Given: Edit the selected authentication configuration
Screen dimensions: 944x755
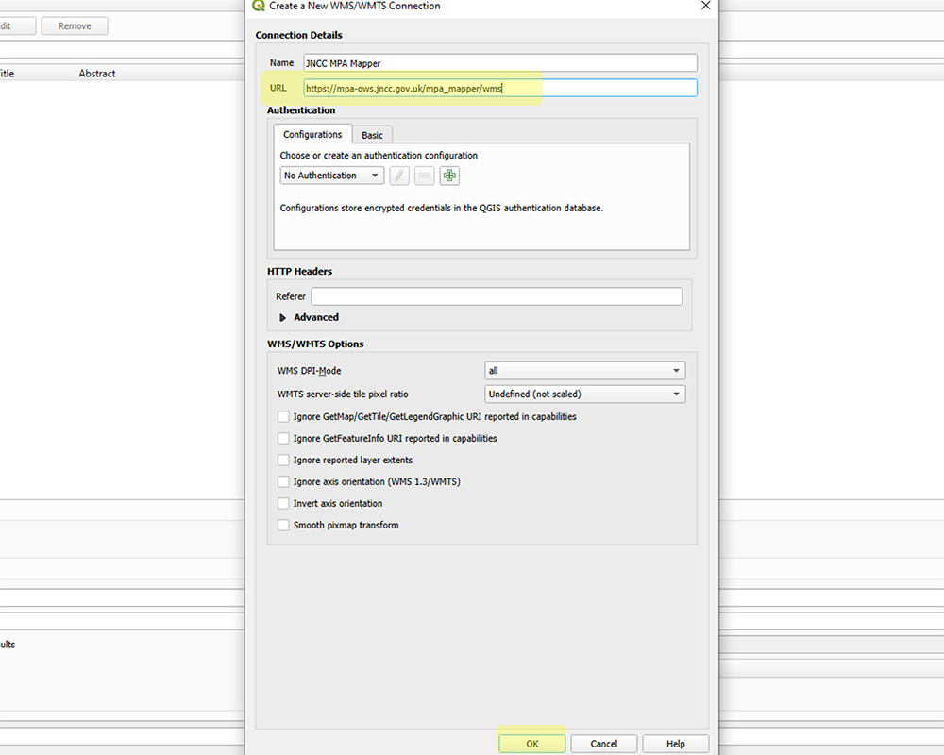Looking at the screenshot, I should 398,176.
